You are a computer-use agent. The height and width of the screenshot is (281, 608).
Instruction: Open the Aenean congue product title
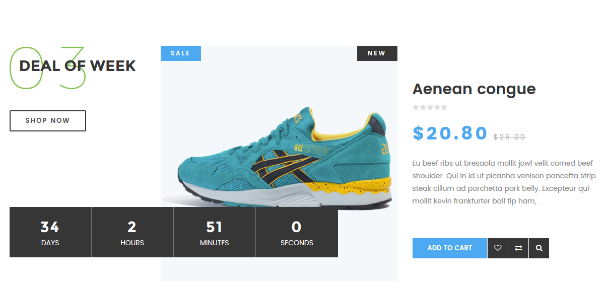tap(474, 89)
